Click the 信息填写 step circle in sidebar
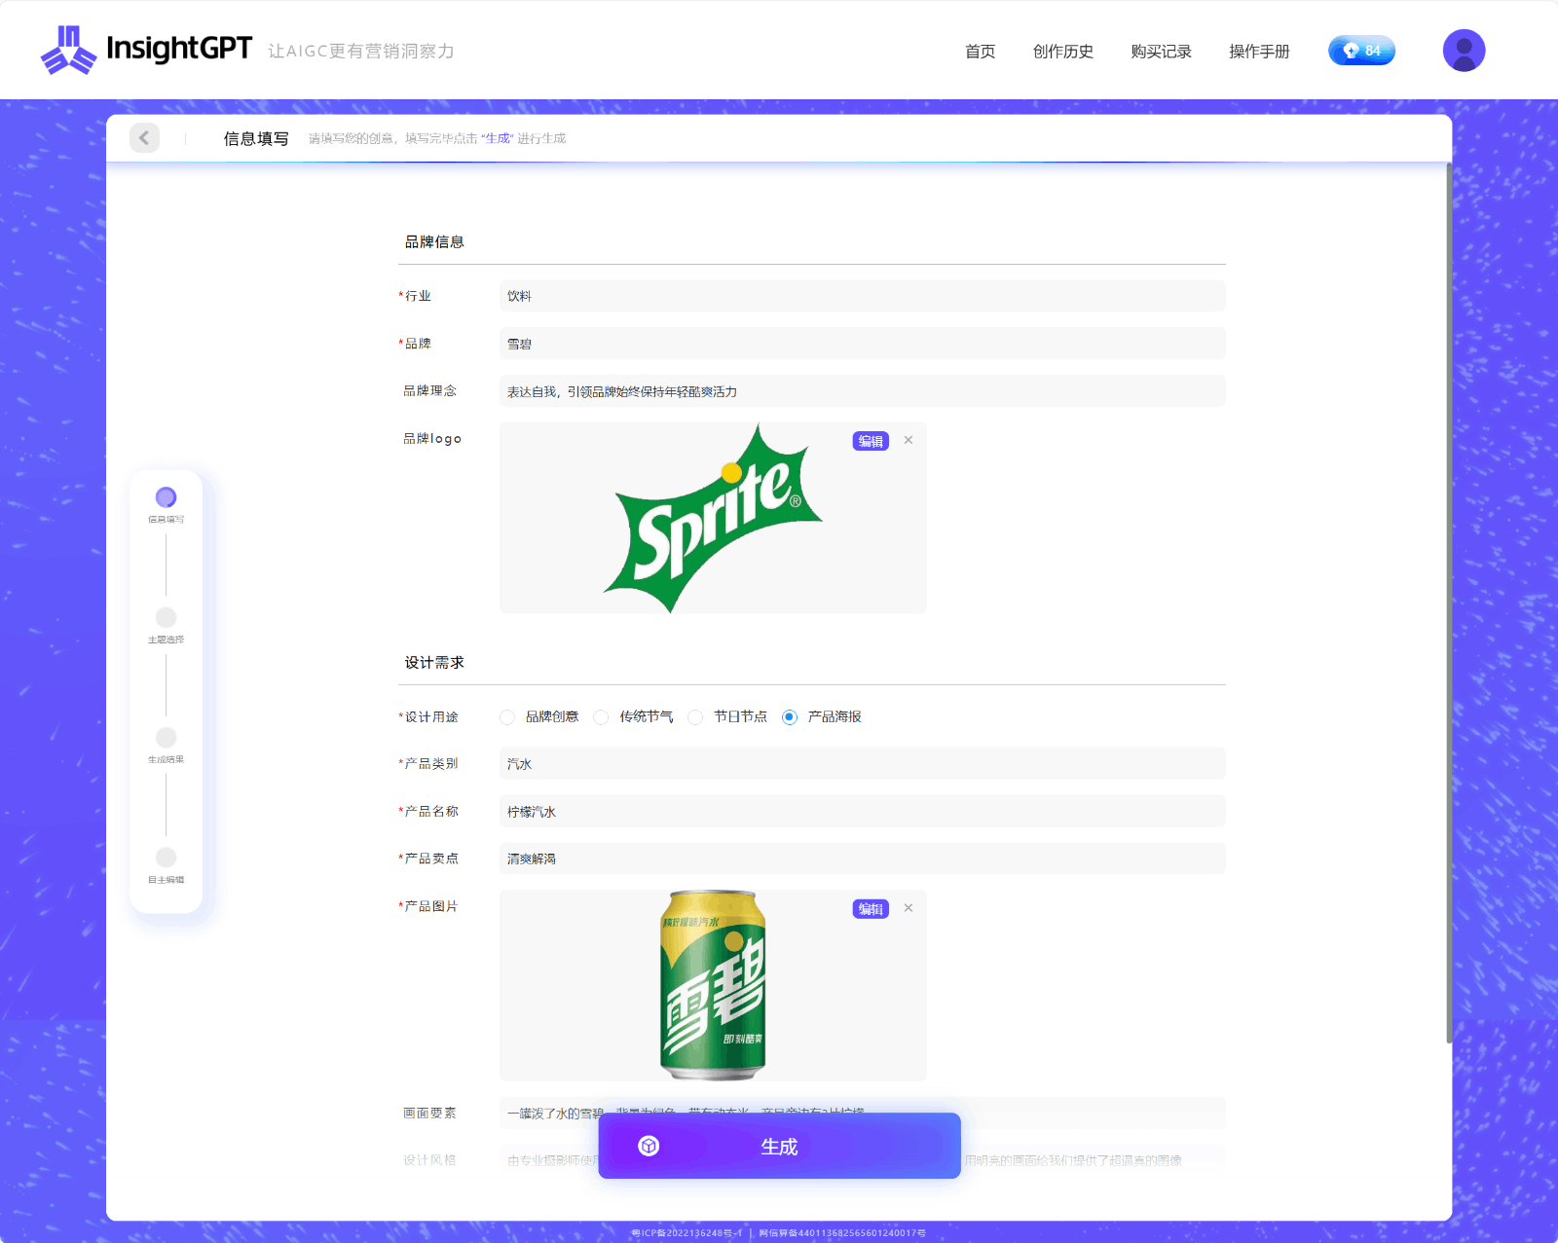1558x1243 pixels. (167, 497)
